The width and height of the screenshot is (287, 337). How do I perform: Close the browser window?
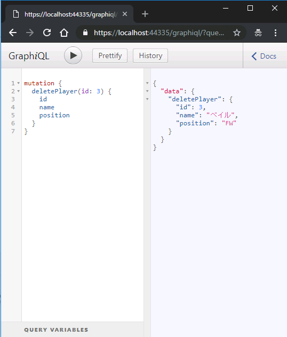click(275, 8)
